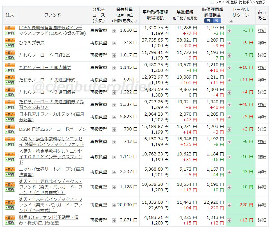Viewport: 269px width, 227px height.
Task: Click 再投資型 for たわらノーロード 先進国債券 row
Action: (99, 92)
